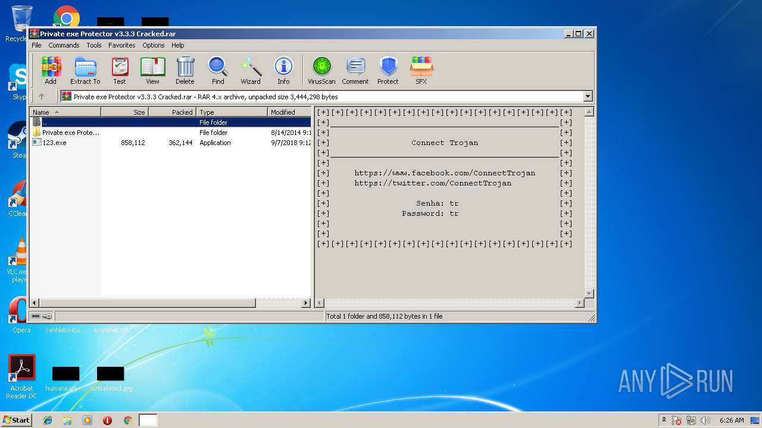Show hidden system tray icons
The height and width of the screenshot is (428, 762).
pyautogui.click(x=664, y=420)
